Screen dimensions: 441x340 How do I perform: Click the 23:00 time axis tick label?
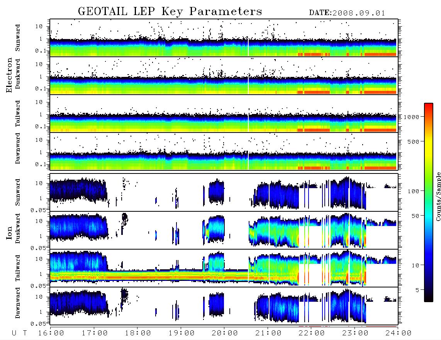(355, 333)
